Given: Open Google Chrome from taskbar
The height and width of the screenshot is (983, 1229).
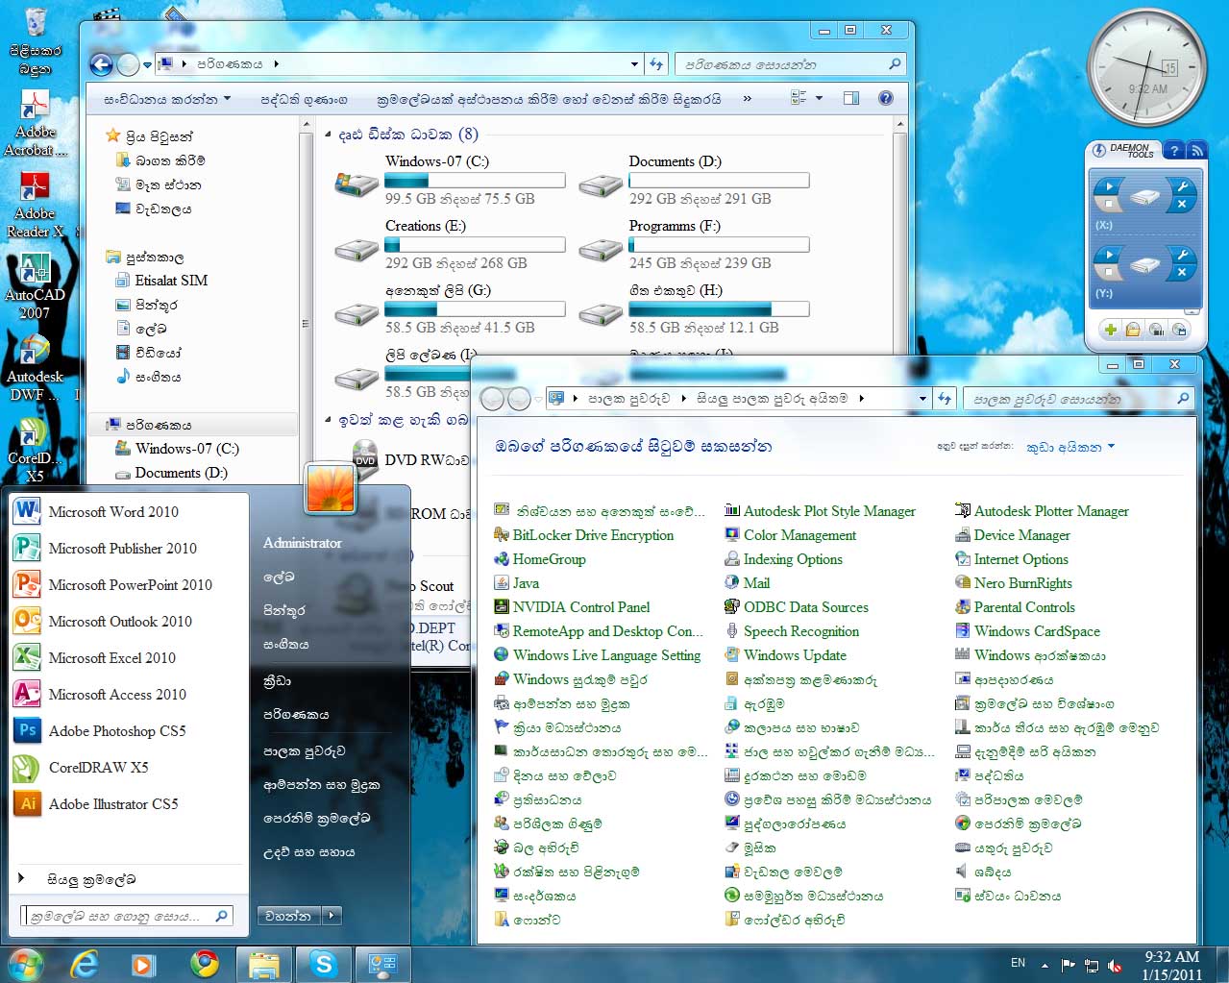Looking at the screenshot, I should coord(204,964).
